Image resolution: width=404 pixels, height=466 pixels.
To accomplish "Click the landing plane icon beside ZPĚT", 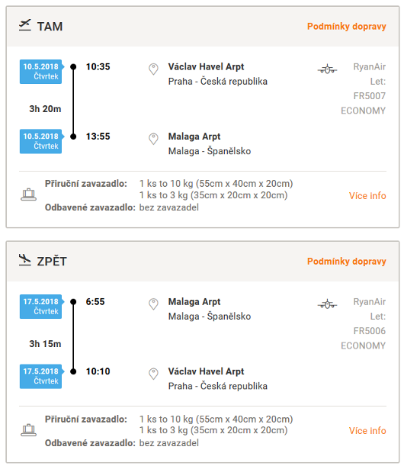I will (x=25, y=260).
